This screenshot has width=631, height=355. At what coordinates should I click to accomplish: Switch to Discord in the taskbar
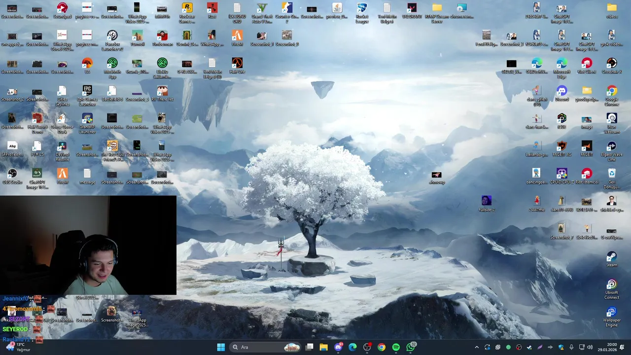pos(338,347)
